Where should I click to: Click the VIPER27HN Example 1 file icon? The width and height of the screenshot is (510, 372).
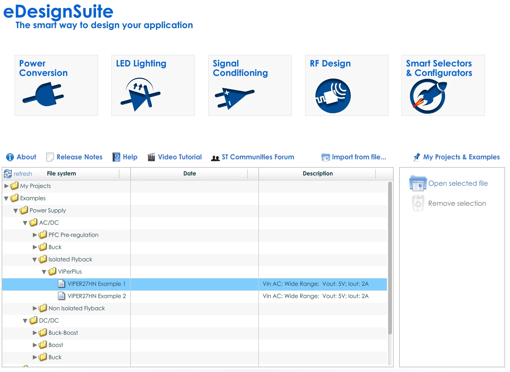pos(62,284)
